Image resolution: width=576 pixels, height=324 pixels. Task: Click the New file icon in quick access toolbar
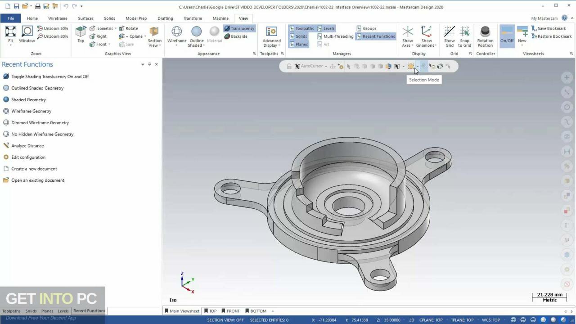[8, 6]
